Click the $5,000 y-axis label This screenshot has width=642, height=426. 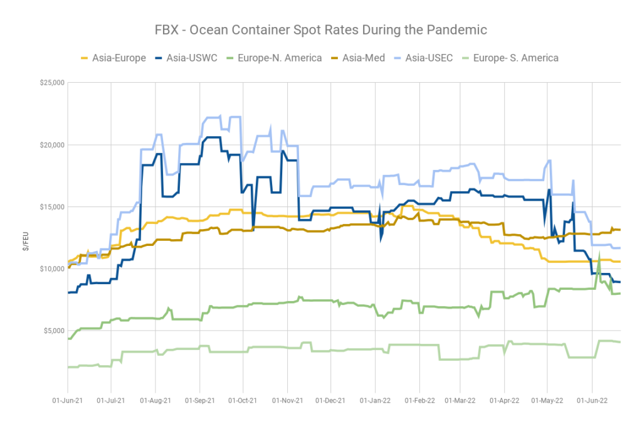[x=54, y=331]
